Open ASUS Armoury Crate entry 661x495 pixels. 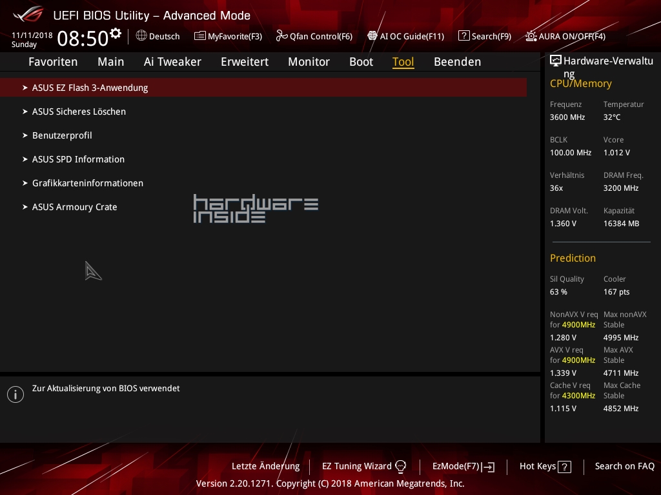pyautogui.click(x=74, y=207)
